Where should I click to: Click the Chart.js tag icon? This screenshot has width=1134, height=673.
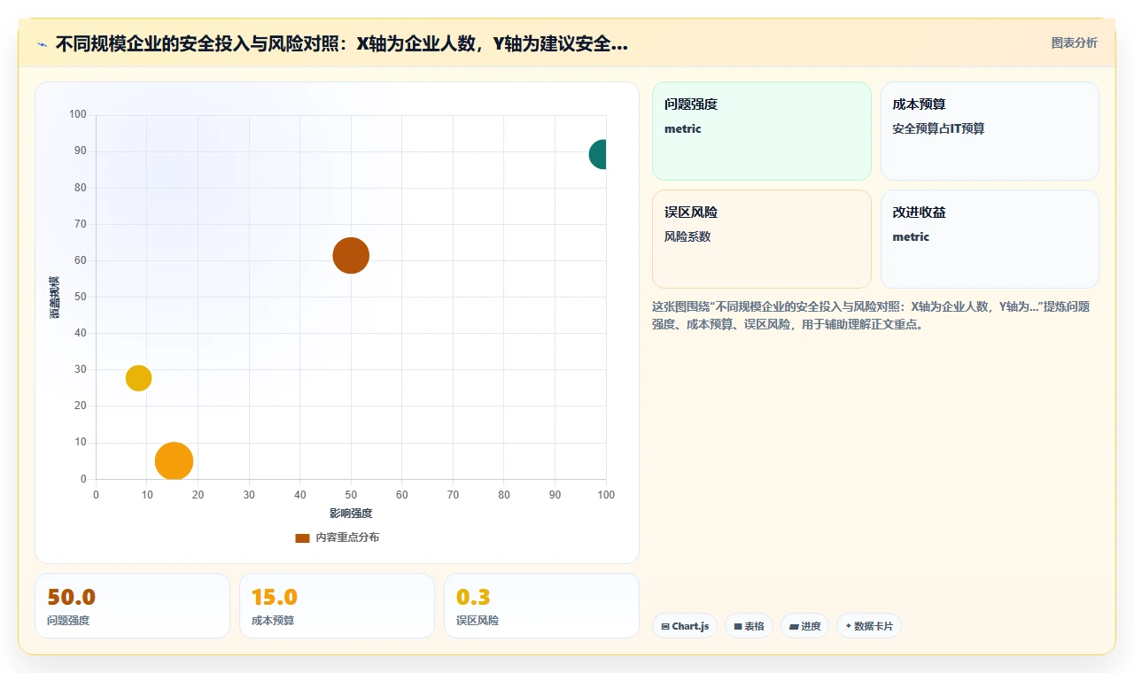665,626
